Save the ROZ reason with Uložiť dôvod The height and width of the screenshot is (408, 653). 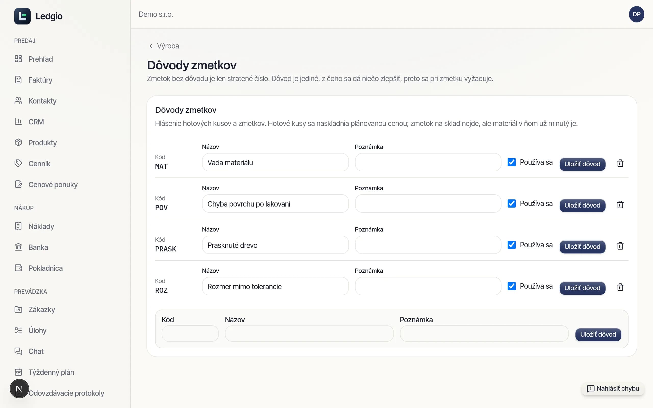(582, 288)
